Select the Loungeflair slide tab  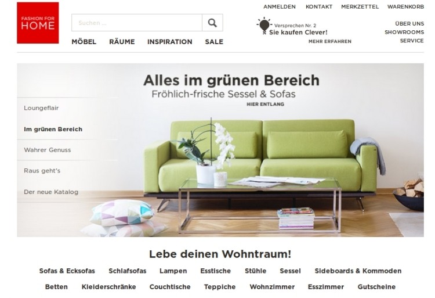(41, 108)
